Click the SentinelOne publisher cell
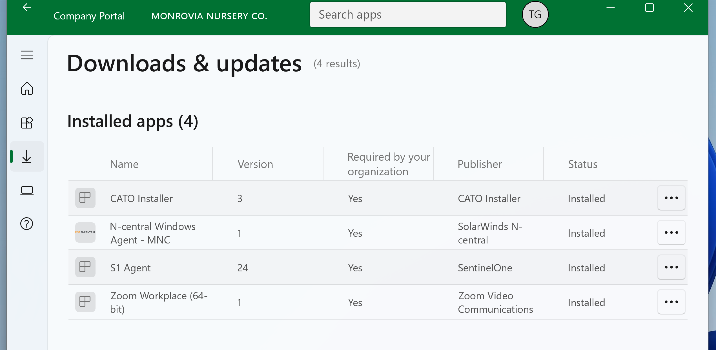The image size is (716, 350). (485, 268)
